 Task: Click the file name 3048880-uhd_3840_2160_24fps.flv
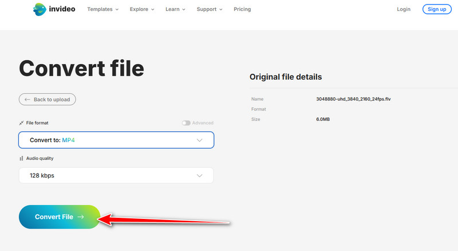[353, 99]
